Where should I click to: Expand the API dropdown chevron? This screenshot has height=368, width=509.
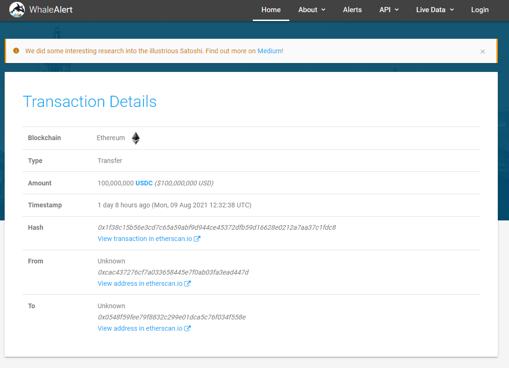(397, 10)
